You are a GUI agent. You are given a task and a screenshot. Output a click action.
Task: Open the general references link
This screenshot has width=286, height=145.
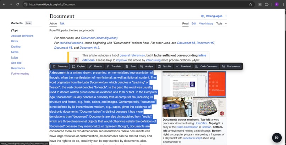coord(132,55)
